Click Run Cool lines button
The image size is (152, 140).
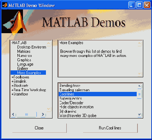(110, 128)
